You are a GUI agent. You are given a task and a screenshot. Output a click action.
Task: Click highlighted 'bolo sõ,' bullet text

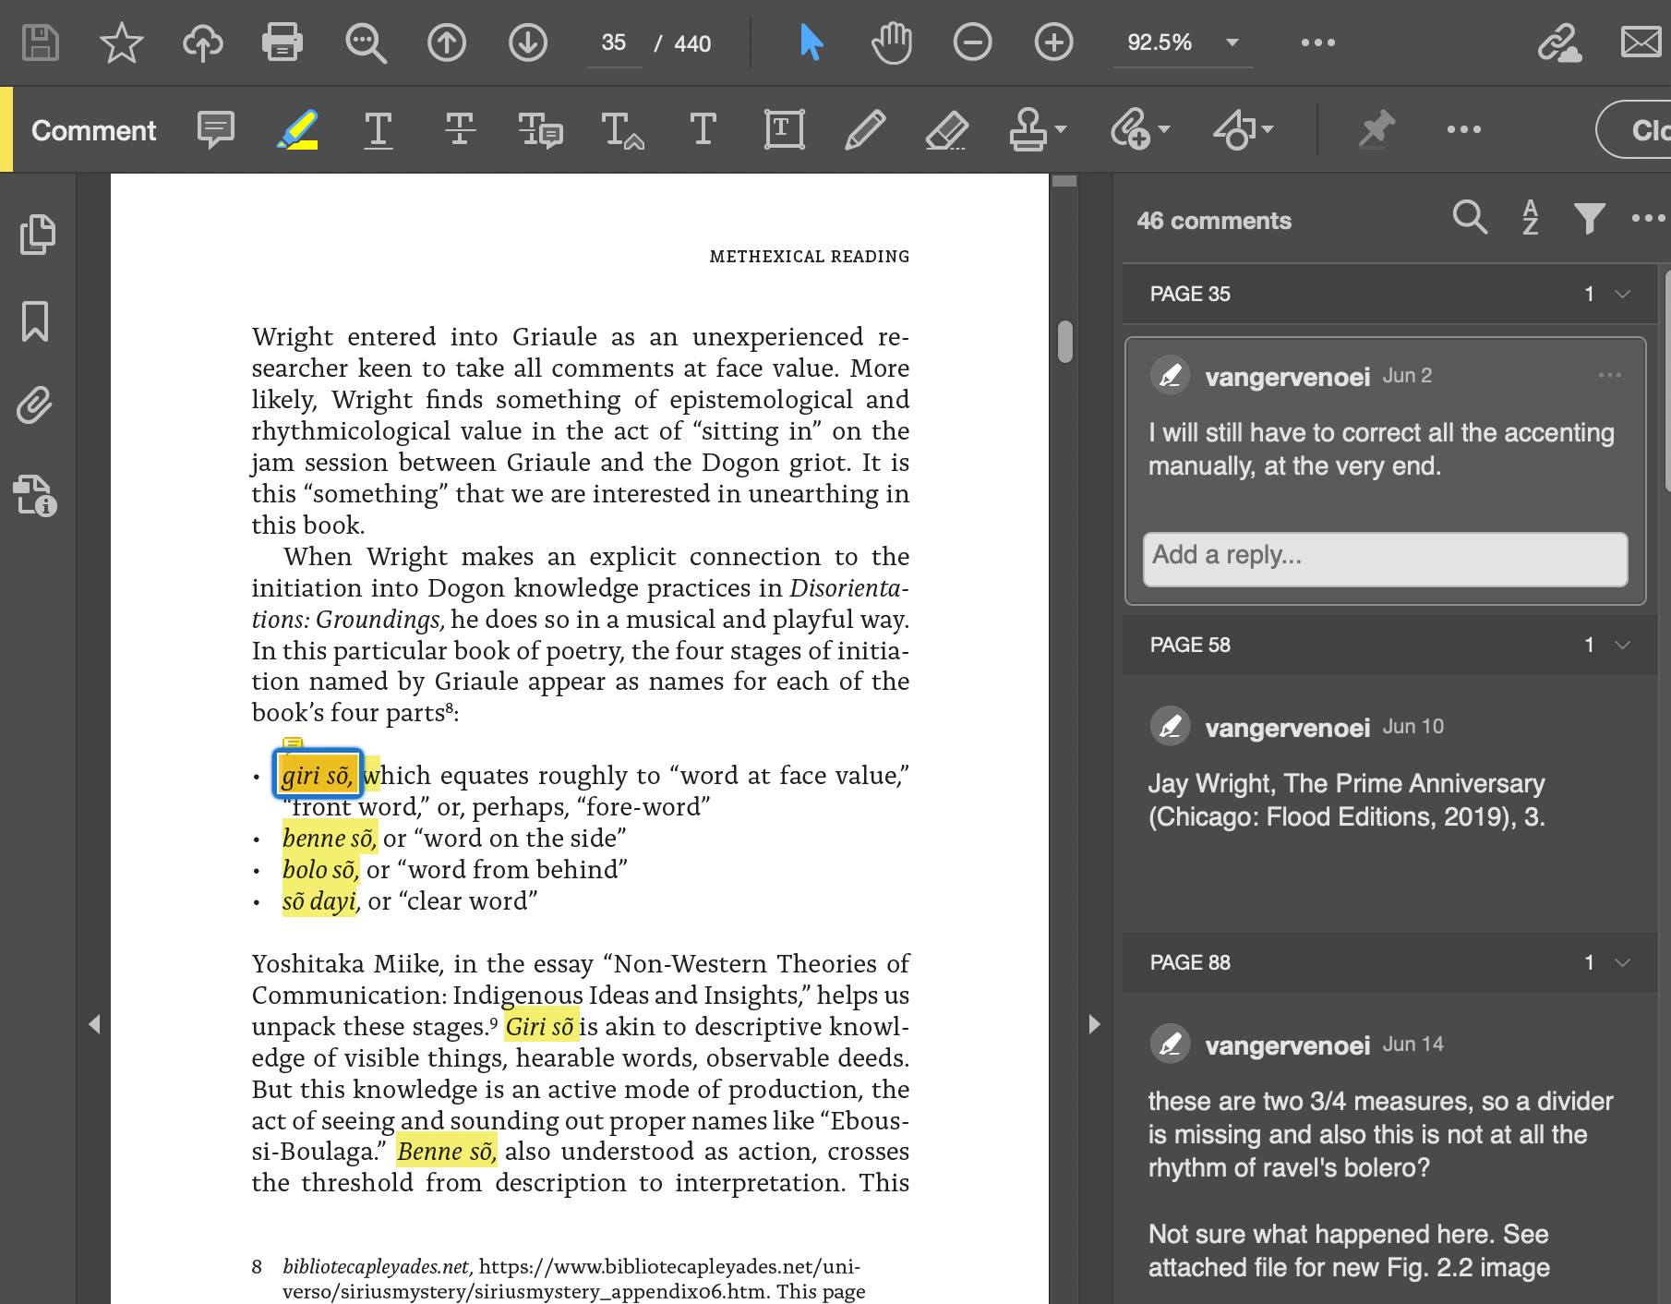point(320,869)
